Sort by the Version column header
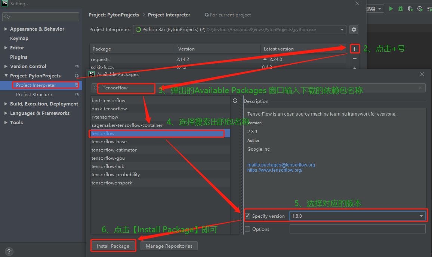 [217, 49]
